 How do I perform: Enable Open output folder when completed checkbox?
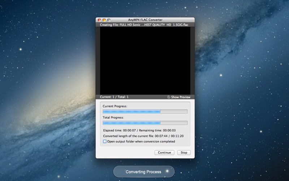(105, 142)
